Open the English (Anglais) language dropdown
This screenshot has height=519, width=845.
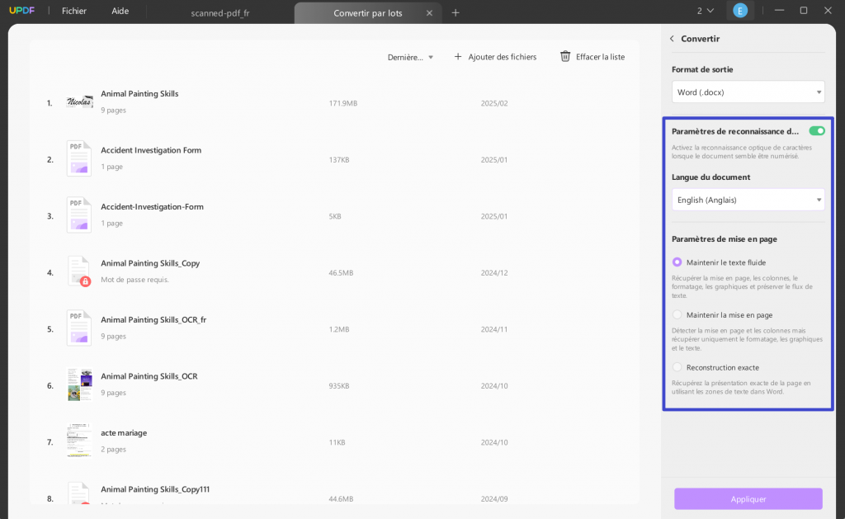point(748,200)
